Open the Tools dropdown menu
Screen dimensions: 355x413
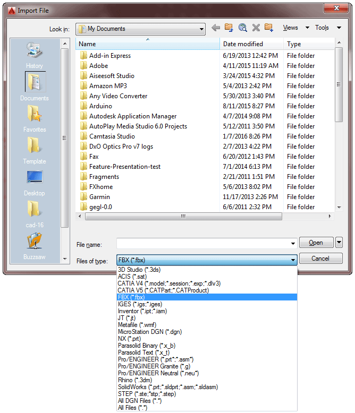point(328,28)
